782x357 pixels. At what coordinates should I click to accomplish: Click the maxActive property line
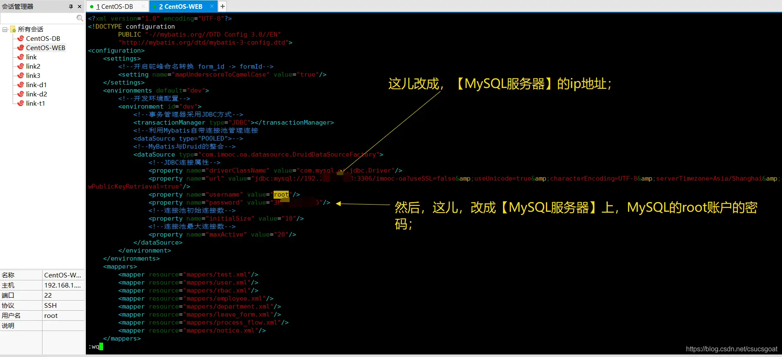coord(222,234)
